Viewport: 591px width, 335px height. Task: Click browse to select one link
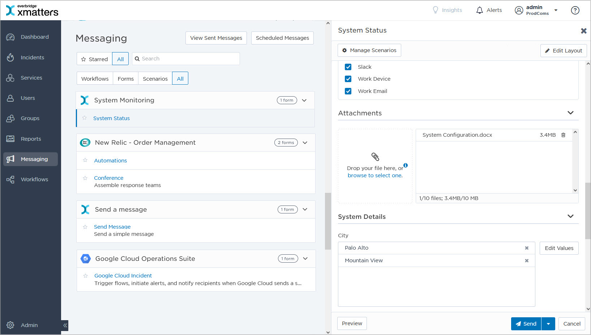[x=375, y=175]
